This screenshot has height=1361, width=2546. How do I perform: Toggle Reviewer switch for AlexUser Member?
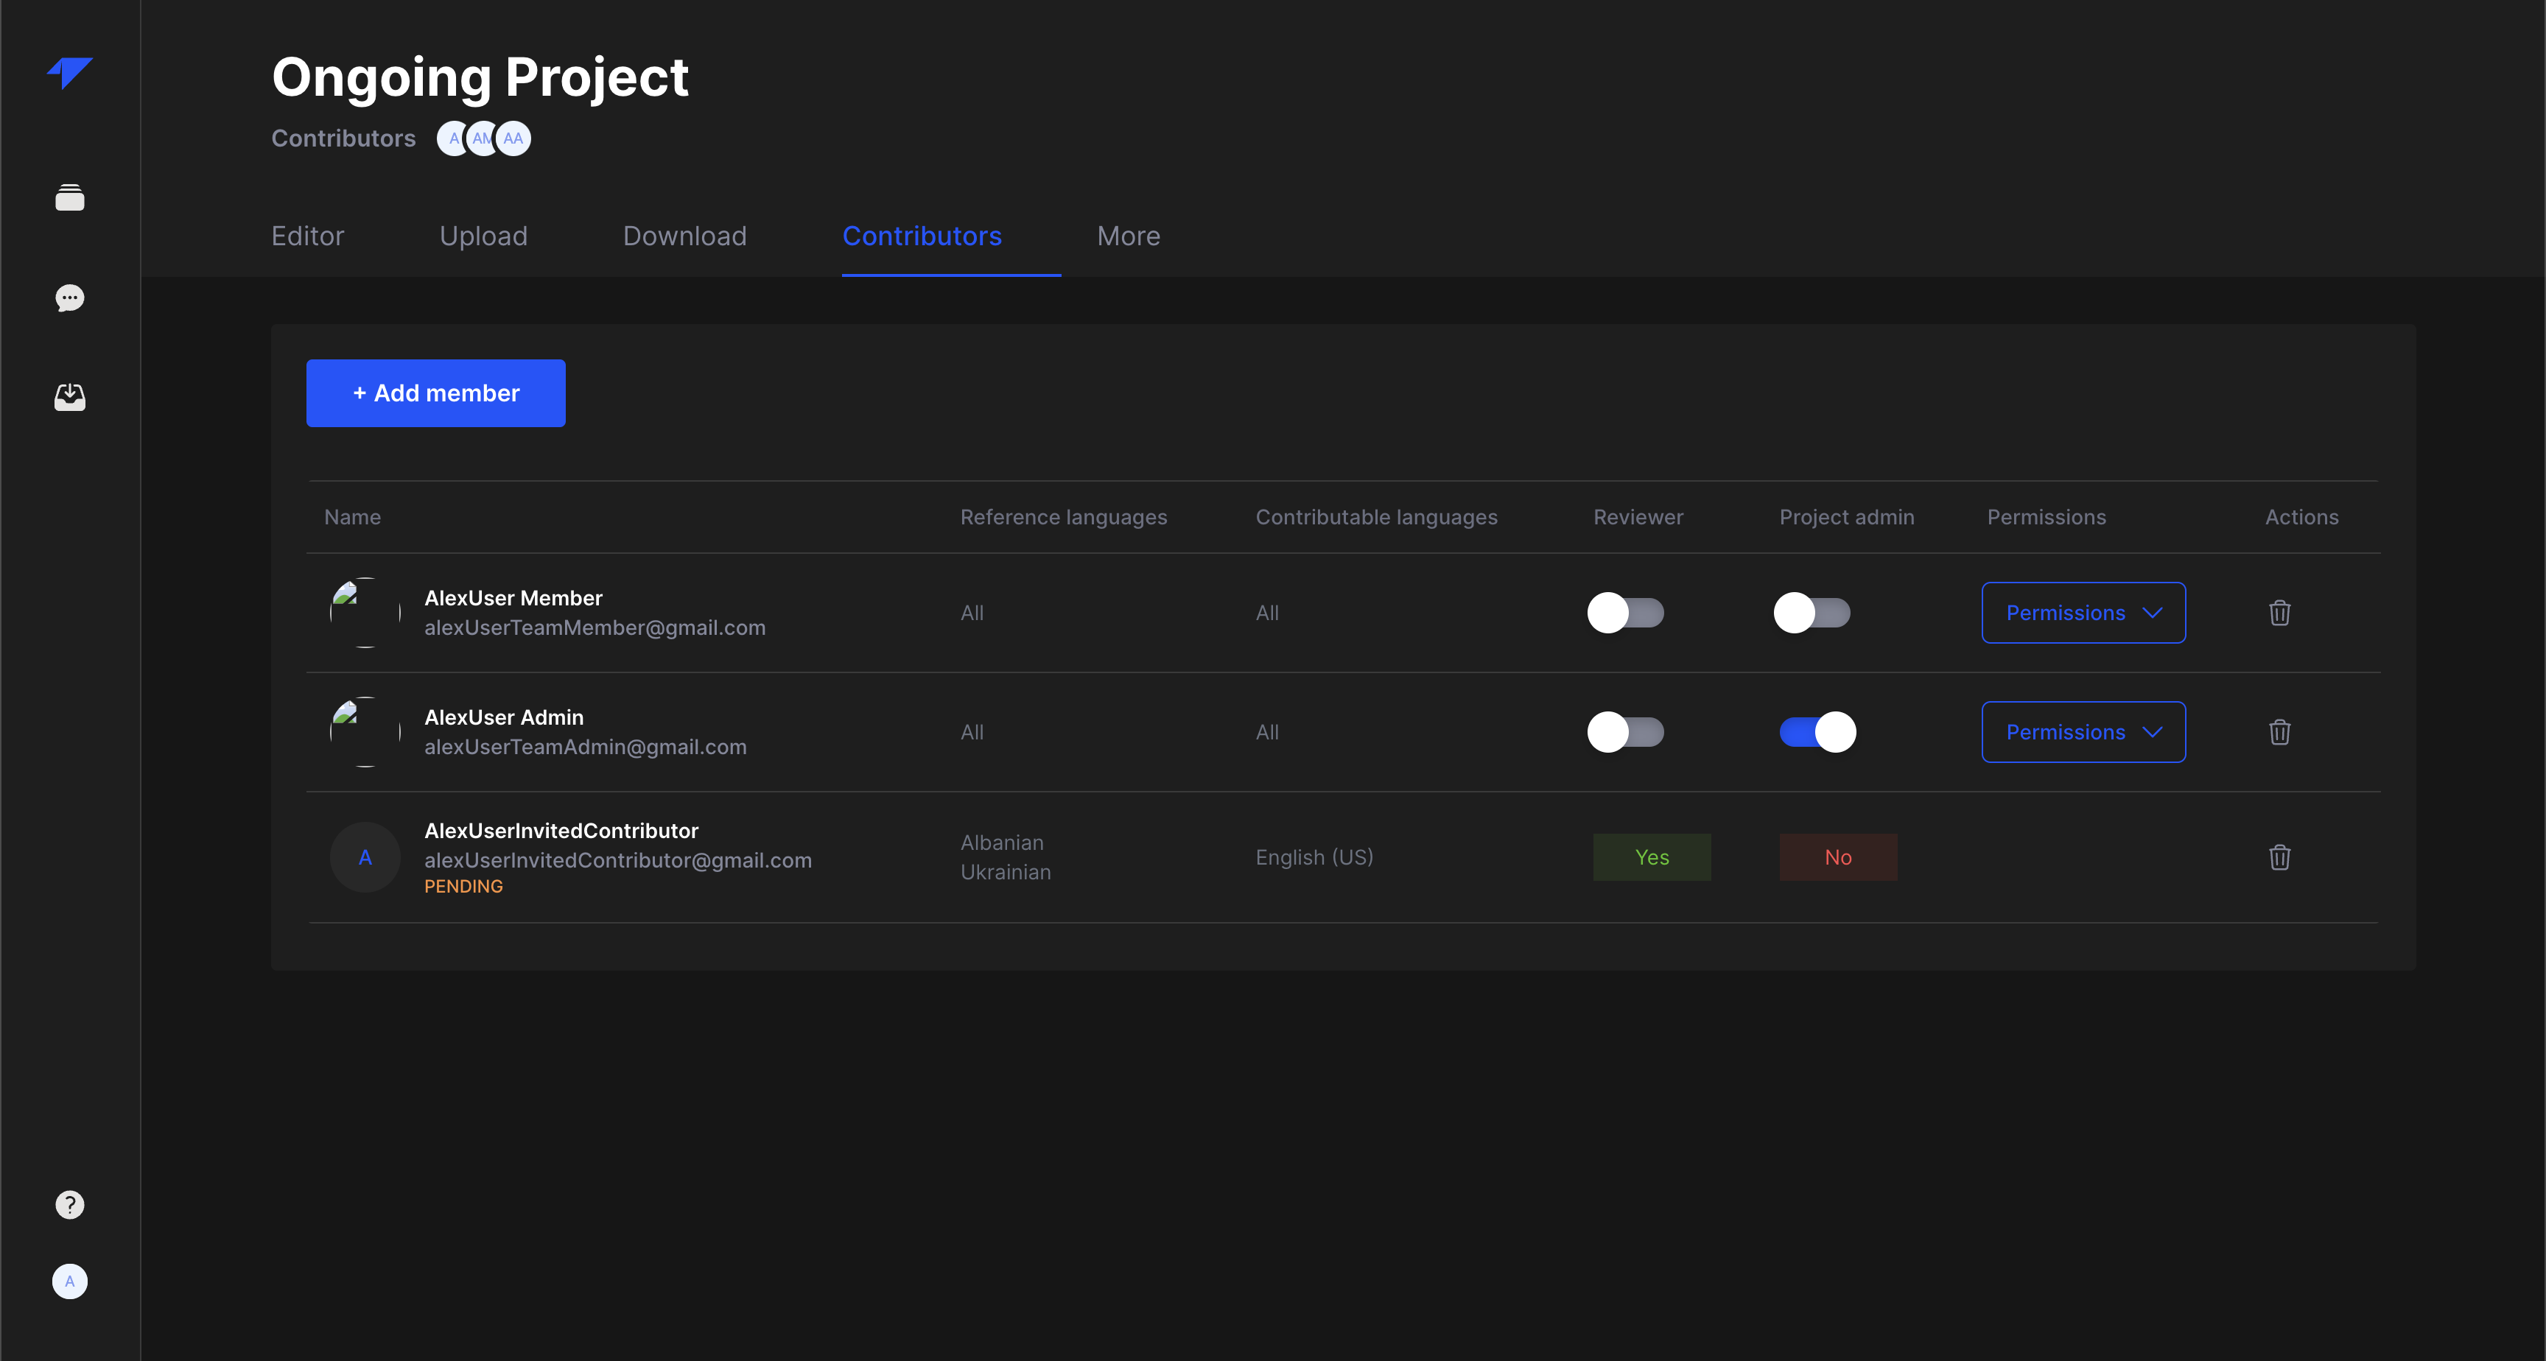pyautogui.click(x=1626, y=613)
